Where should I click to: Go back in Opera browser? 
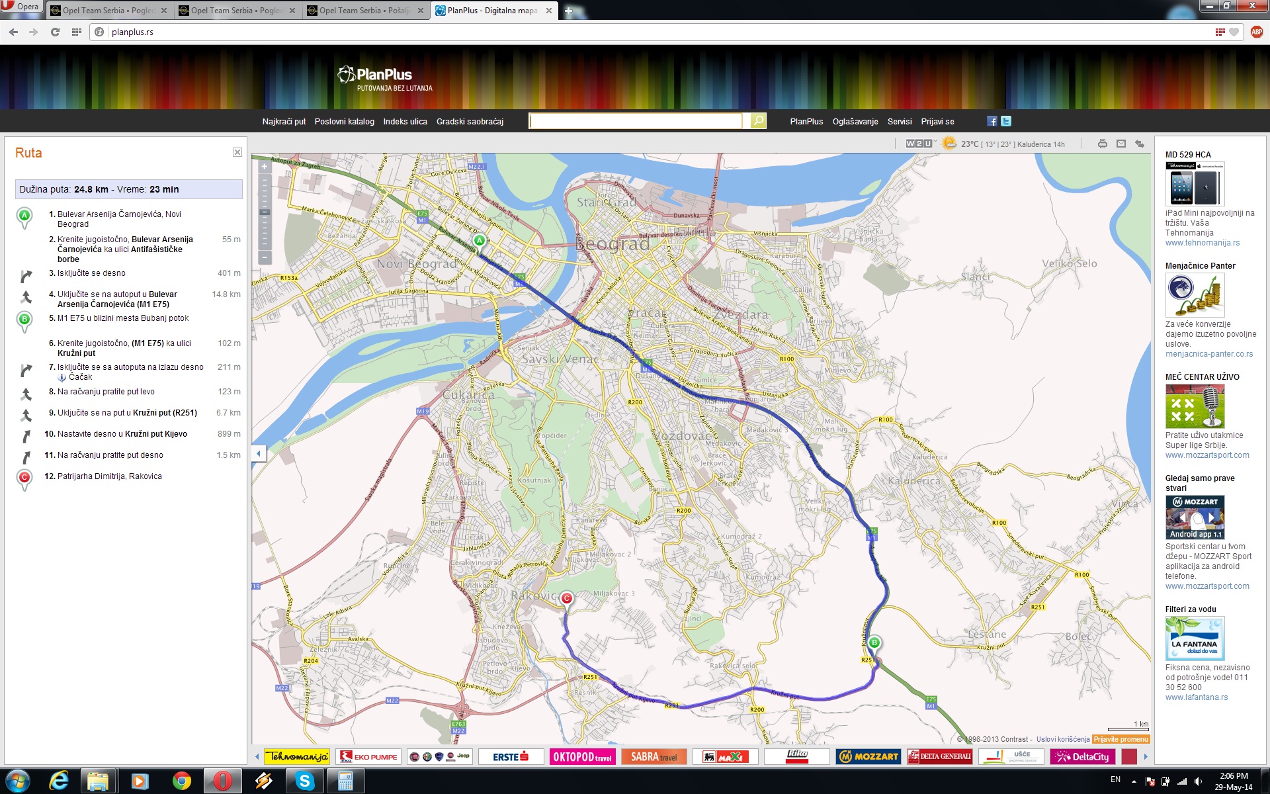coord(13,32)
